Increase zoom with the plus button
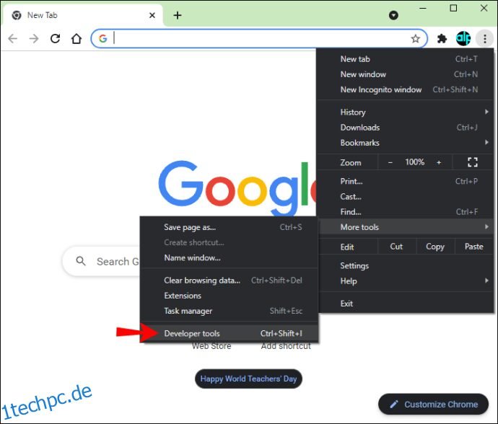The image size is (498, 424). (439, 162)
